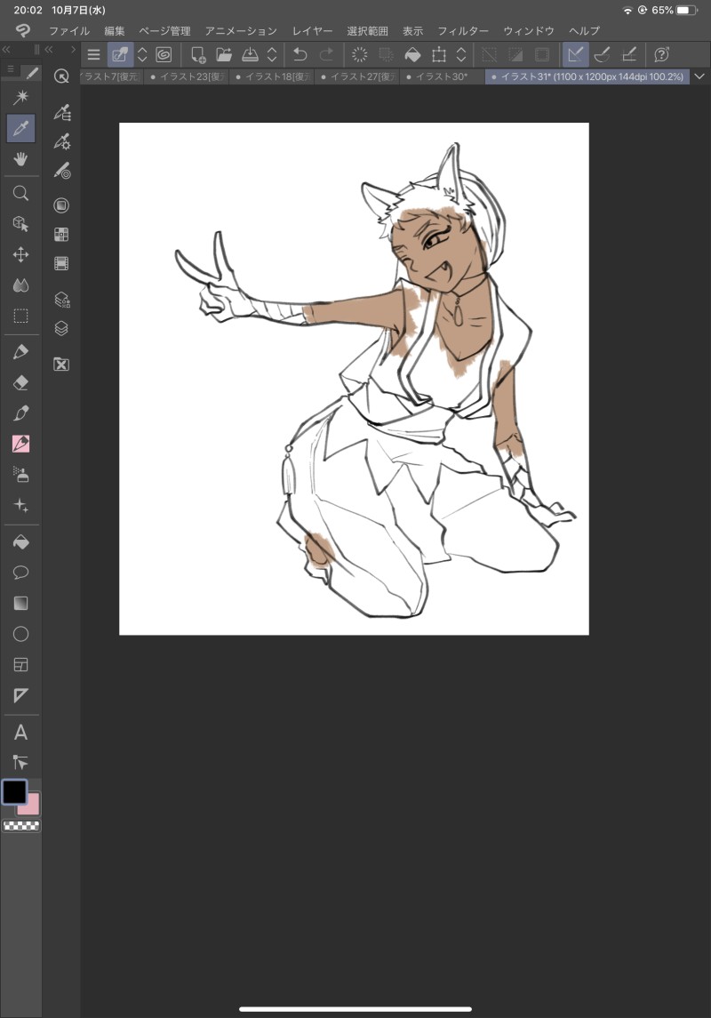Select the Text tool
The image size is (711, 1018).
click(x=20, y=733)
